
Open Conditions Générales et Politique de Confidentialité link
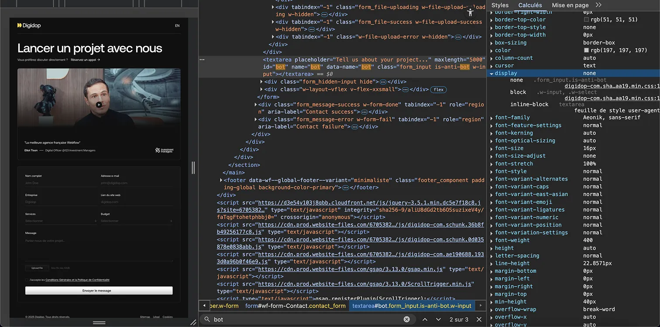(77, 280)
